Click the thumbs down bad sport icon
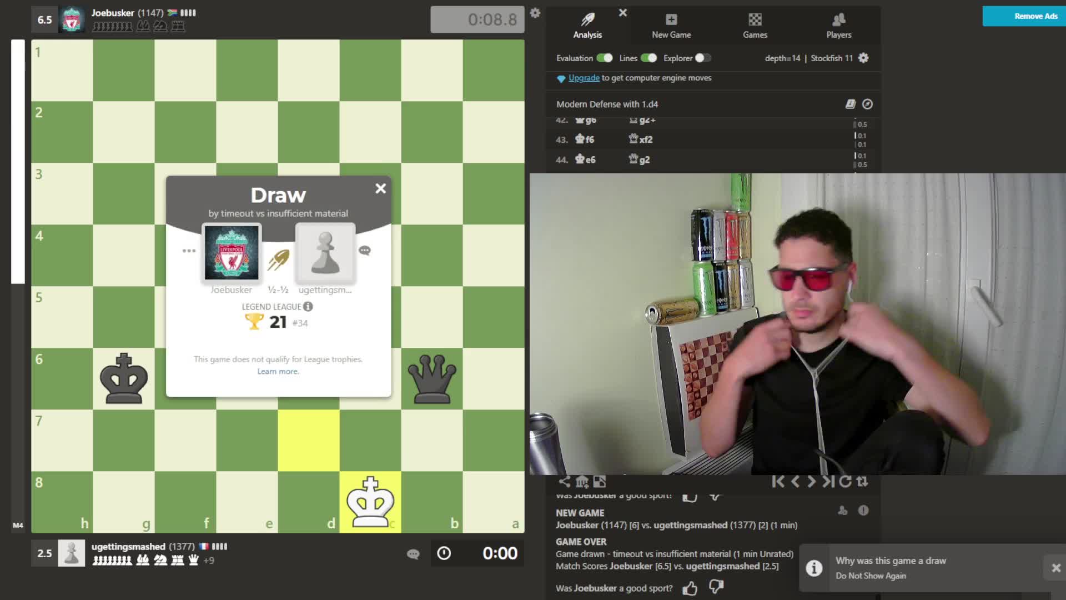The height and width of the screenshot is (600, 1066). 716,587
